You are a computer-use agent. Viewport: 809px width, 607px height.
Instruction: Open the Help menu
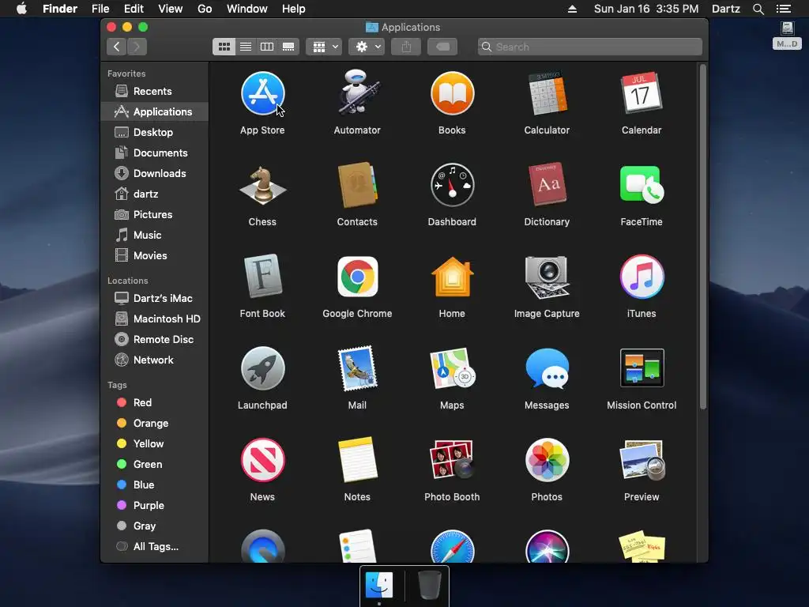point(294,9)
